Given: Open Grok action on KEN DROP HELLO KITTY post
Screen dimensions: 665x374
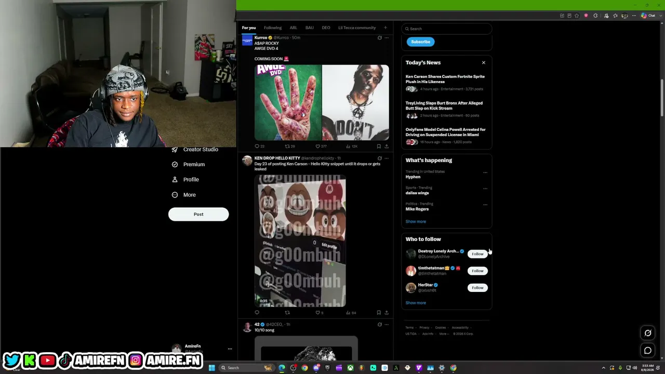Looking at the screenshot, I should pos(379,158).
